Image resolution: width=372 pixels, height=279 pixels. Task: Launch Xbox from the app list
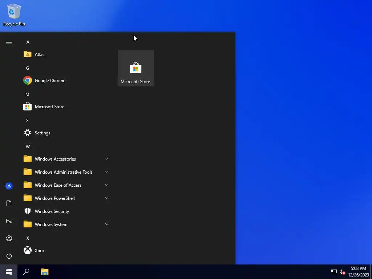click(66, 250)
